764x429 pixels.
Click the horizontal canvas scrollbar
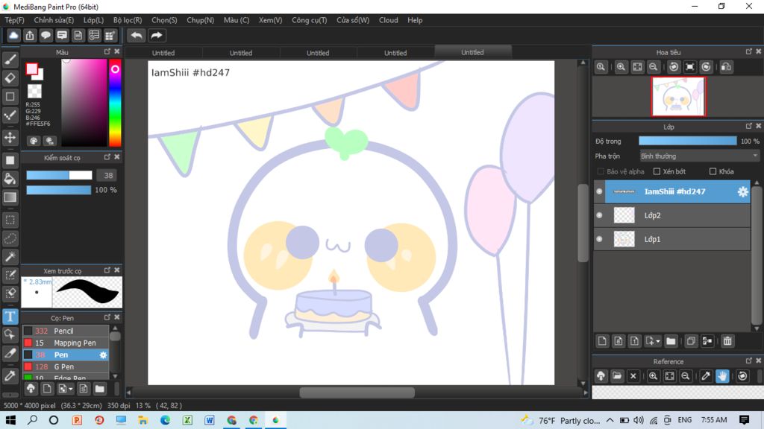tap(357, 393)
